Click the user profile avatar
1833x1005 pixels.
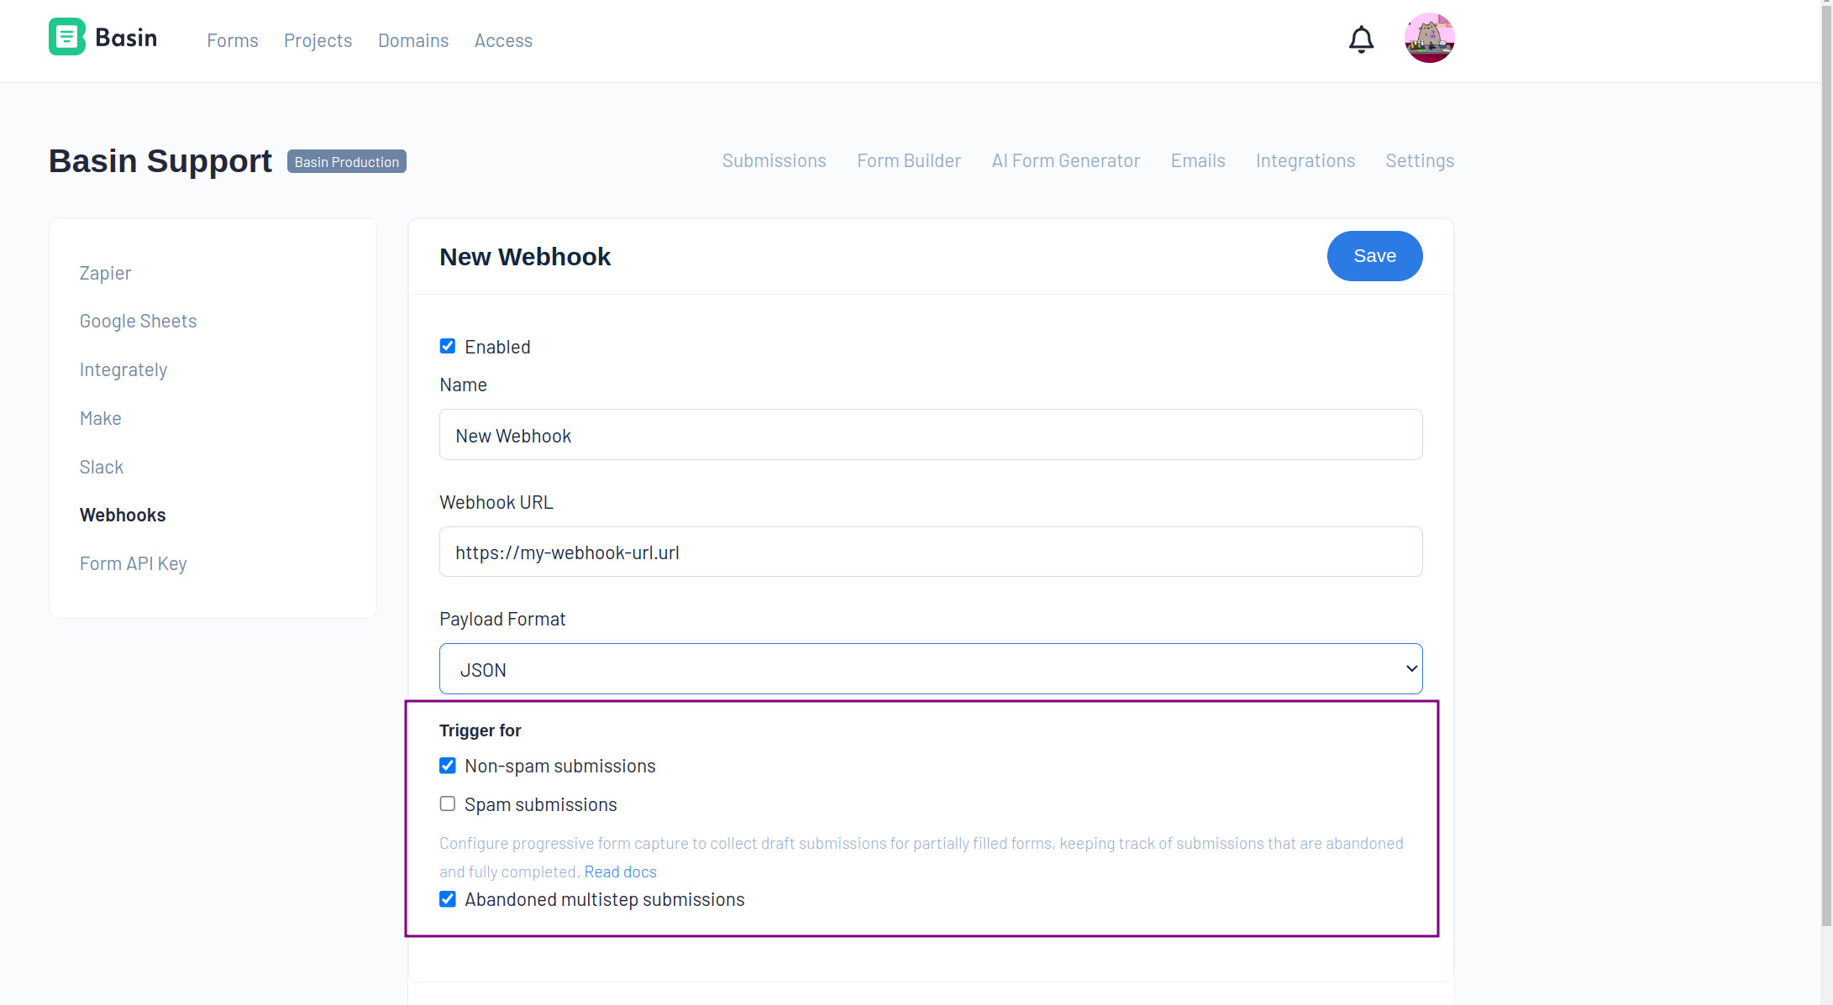(1430, 39)
